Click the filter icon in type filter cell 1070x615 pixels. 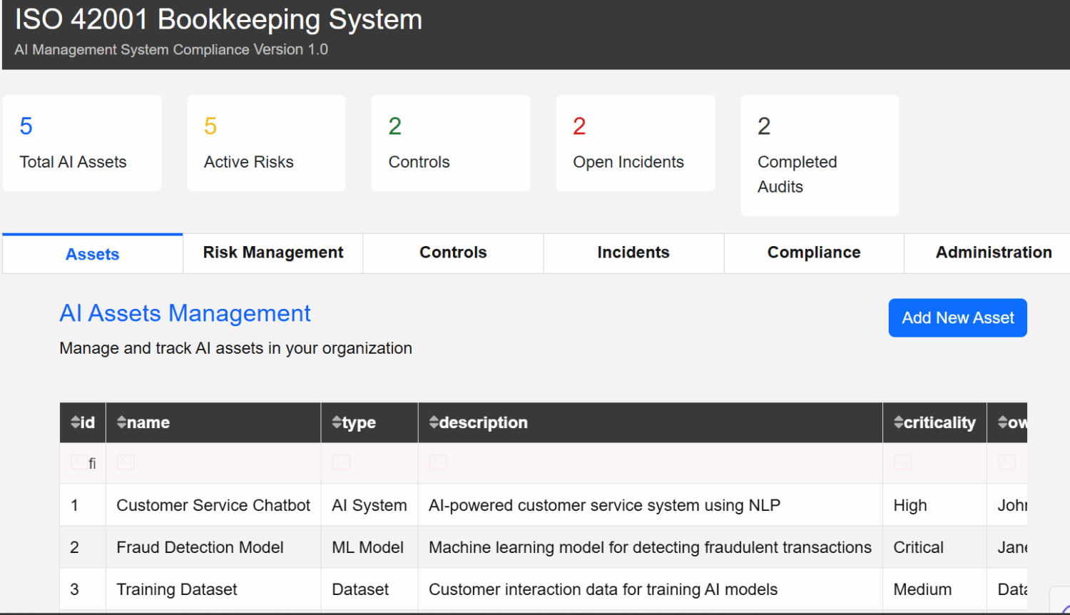341,462
